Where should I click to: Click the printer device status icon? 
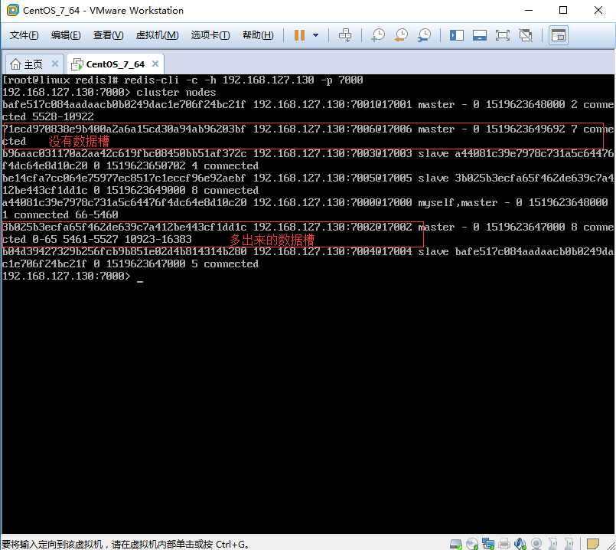(504, 544)
